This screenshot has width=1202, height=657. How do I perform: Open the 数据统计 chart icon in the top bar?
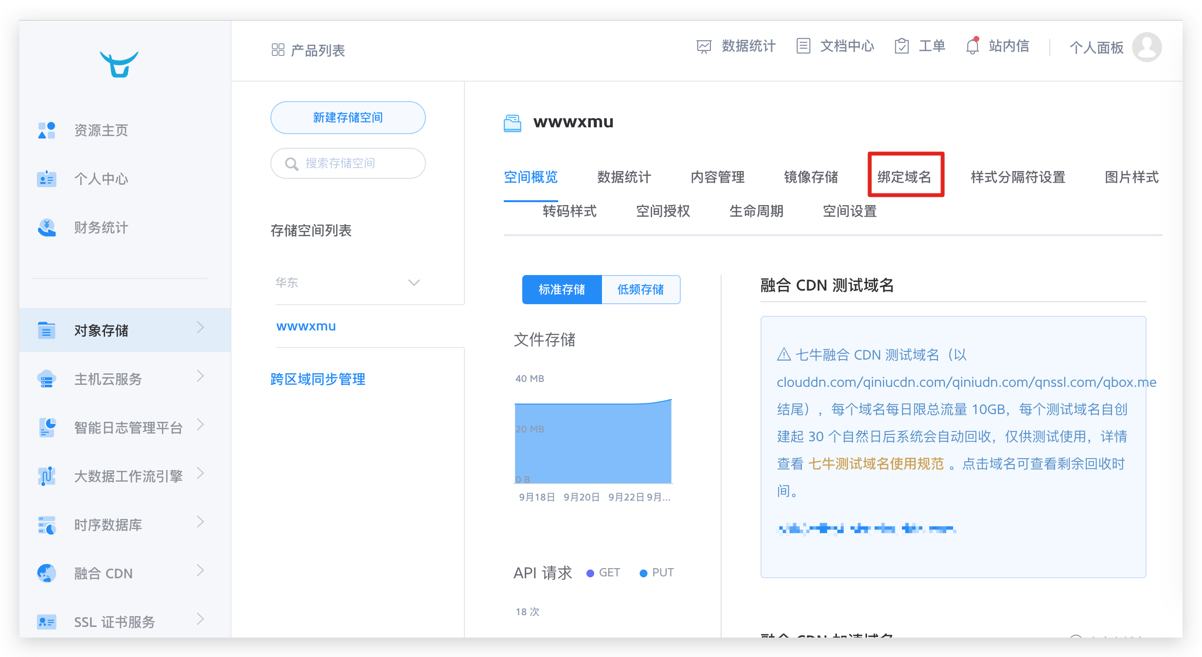704,47
